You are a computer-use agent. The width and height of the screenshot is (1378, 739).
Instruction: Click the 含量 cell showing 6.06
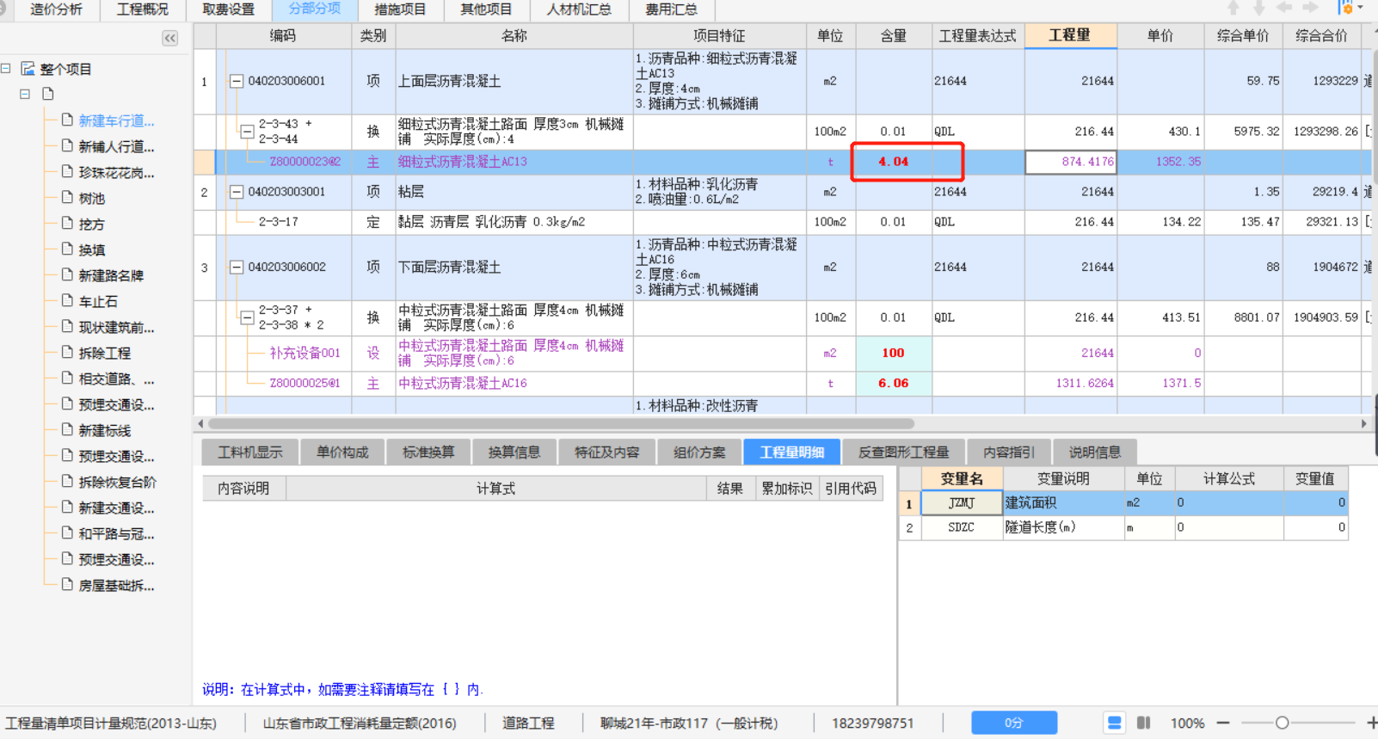tap(894, 384)
